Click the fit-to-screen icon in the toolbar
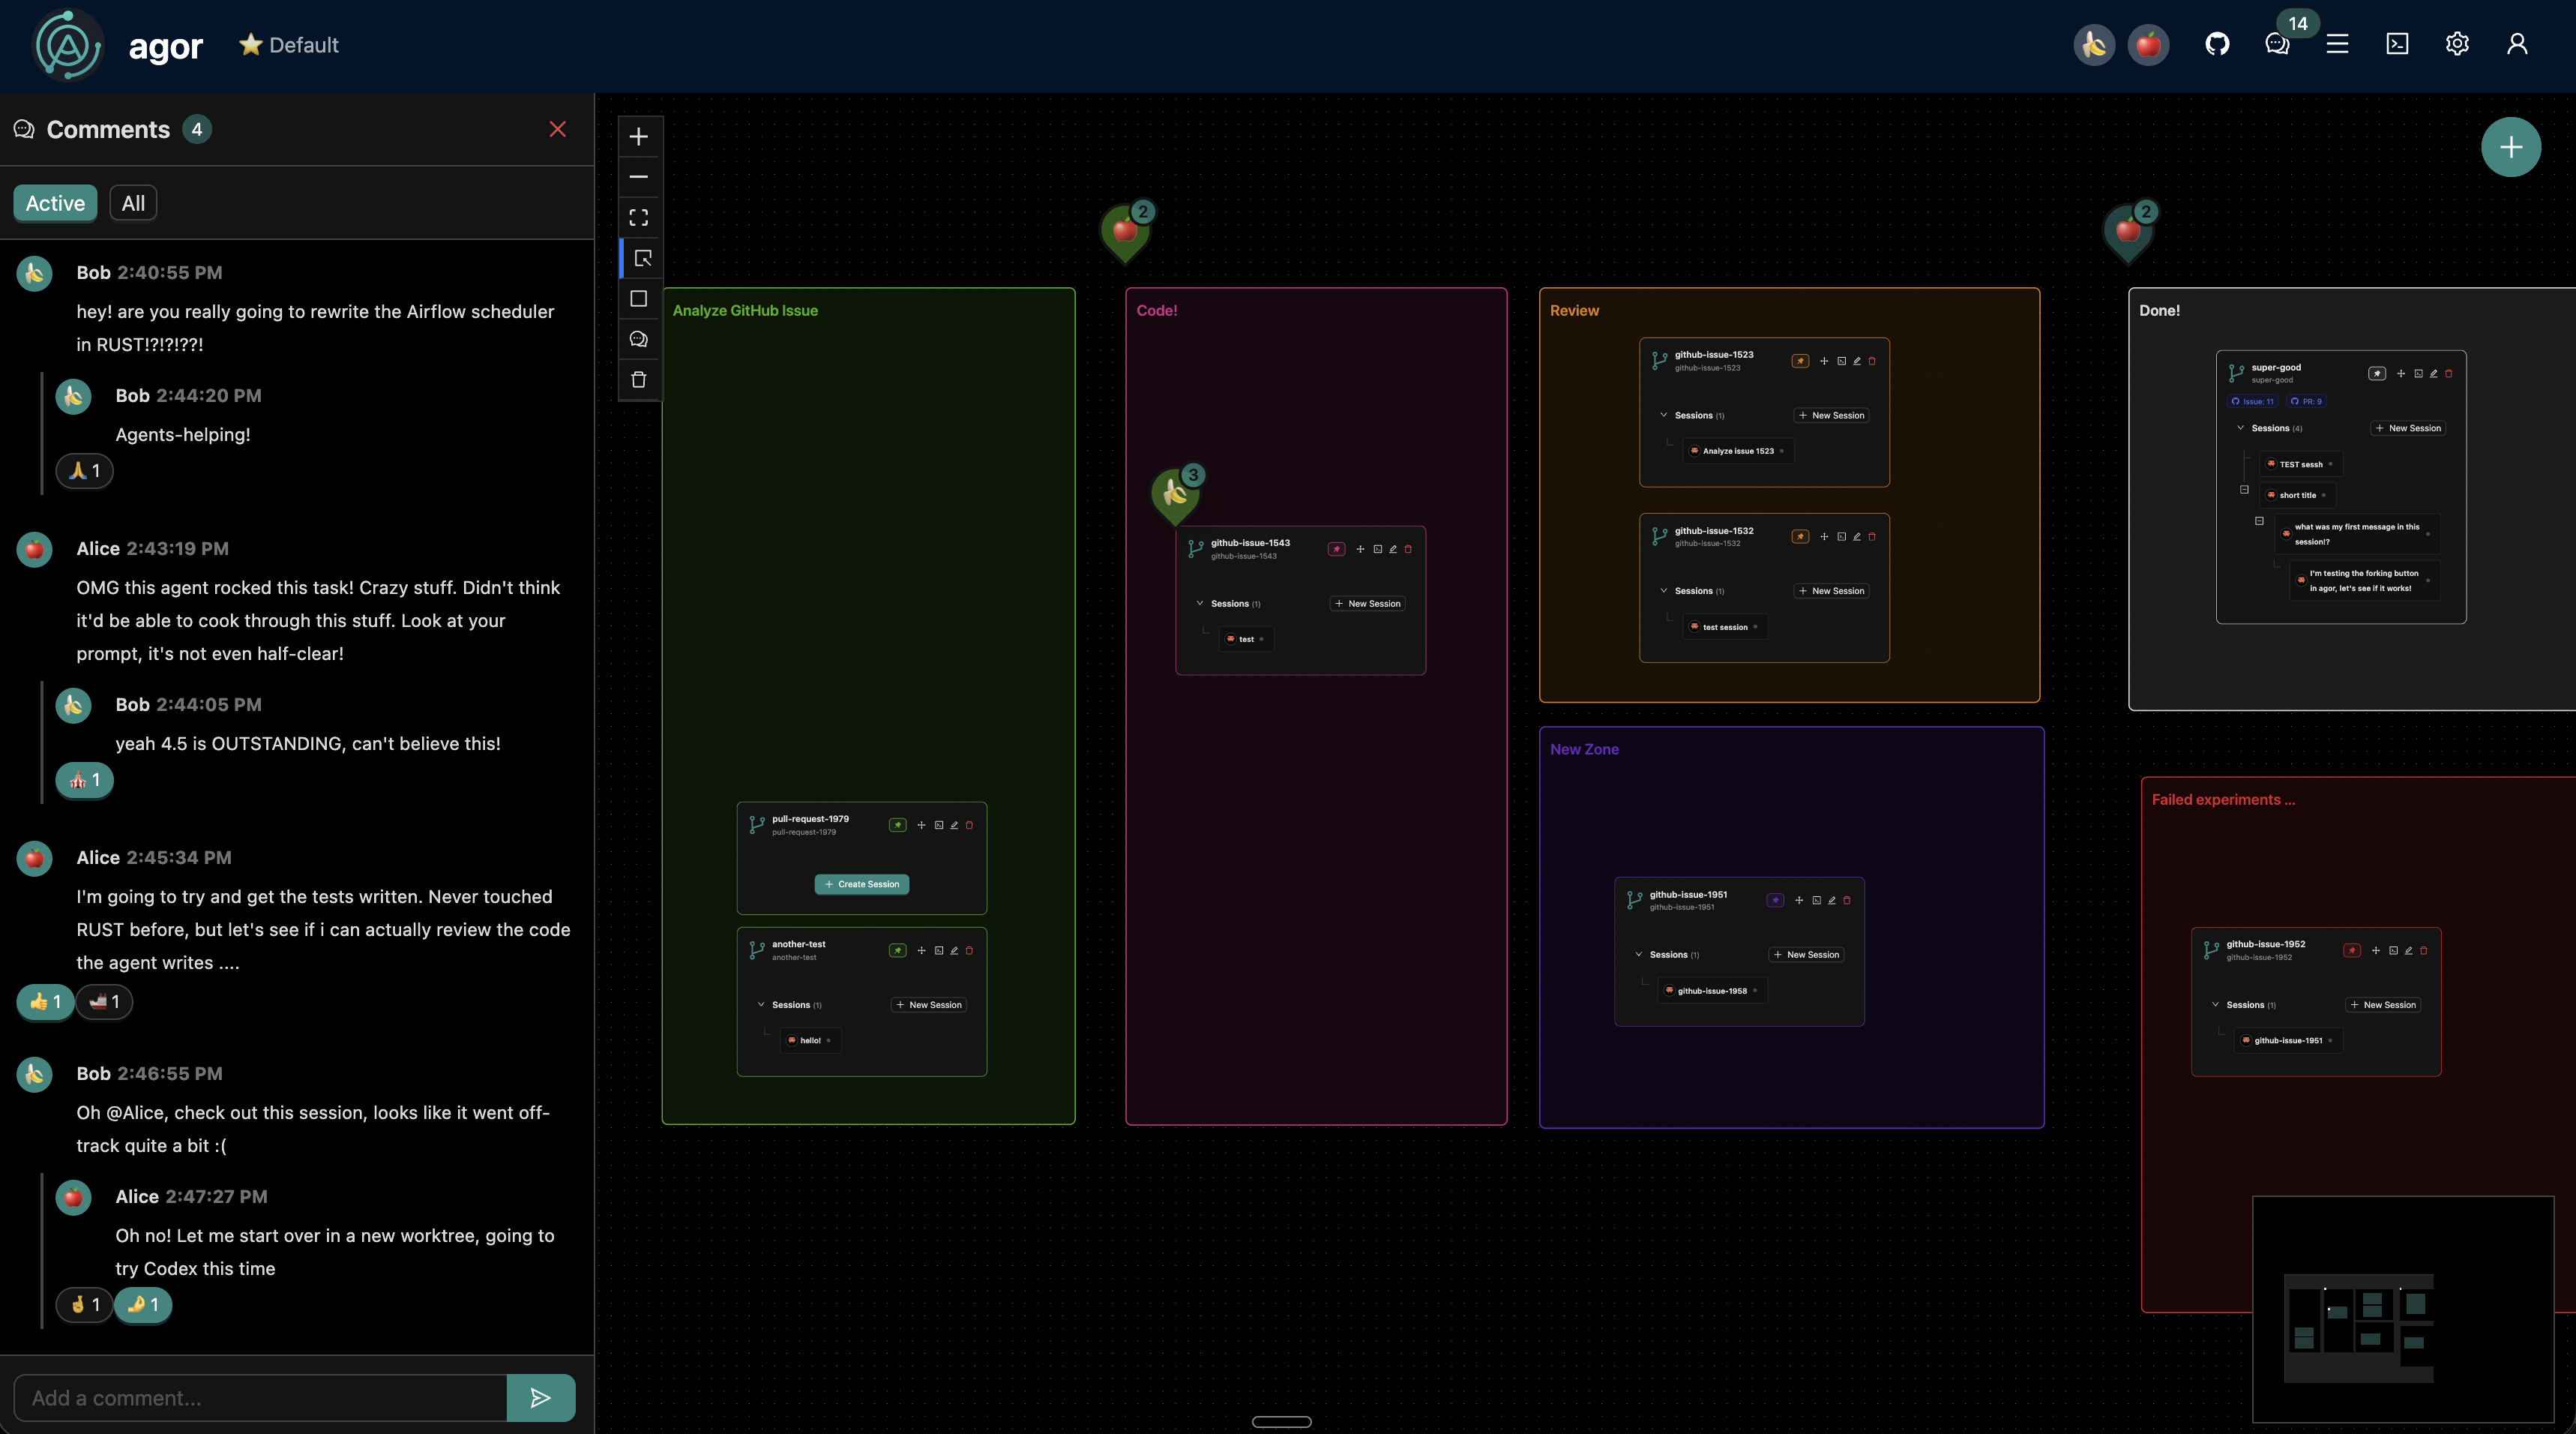Image resolution: width=2576 pixels, height=1434 pixels. (x=639, y=217)
